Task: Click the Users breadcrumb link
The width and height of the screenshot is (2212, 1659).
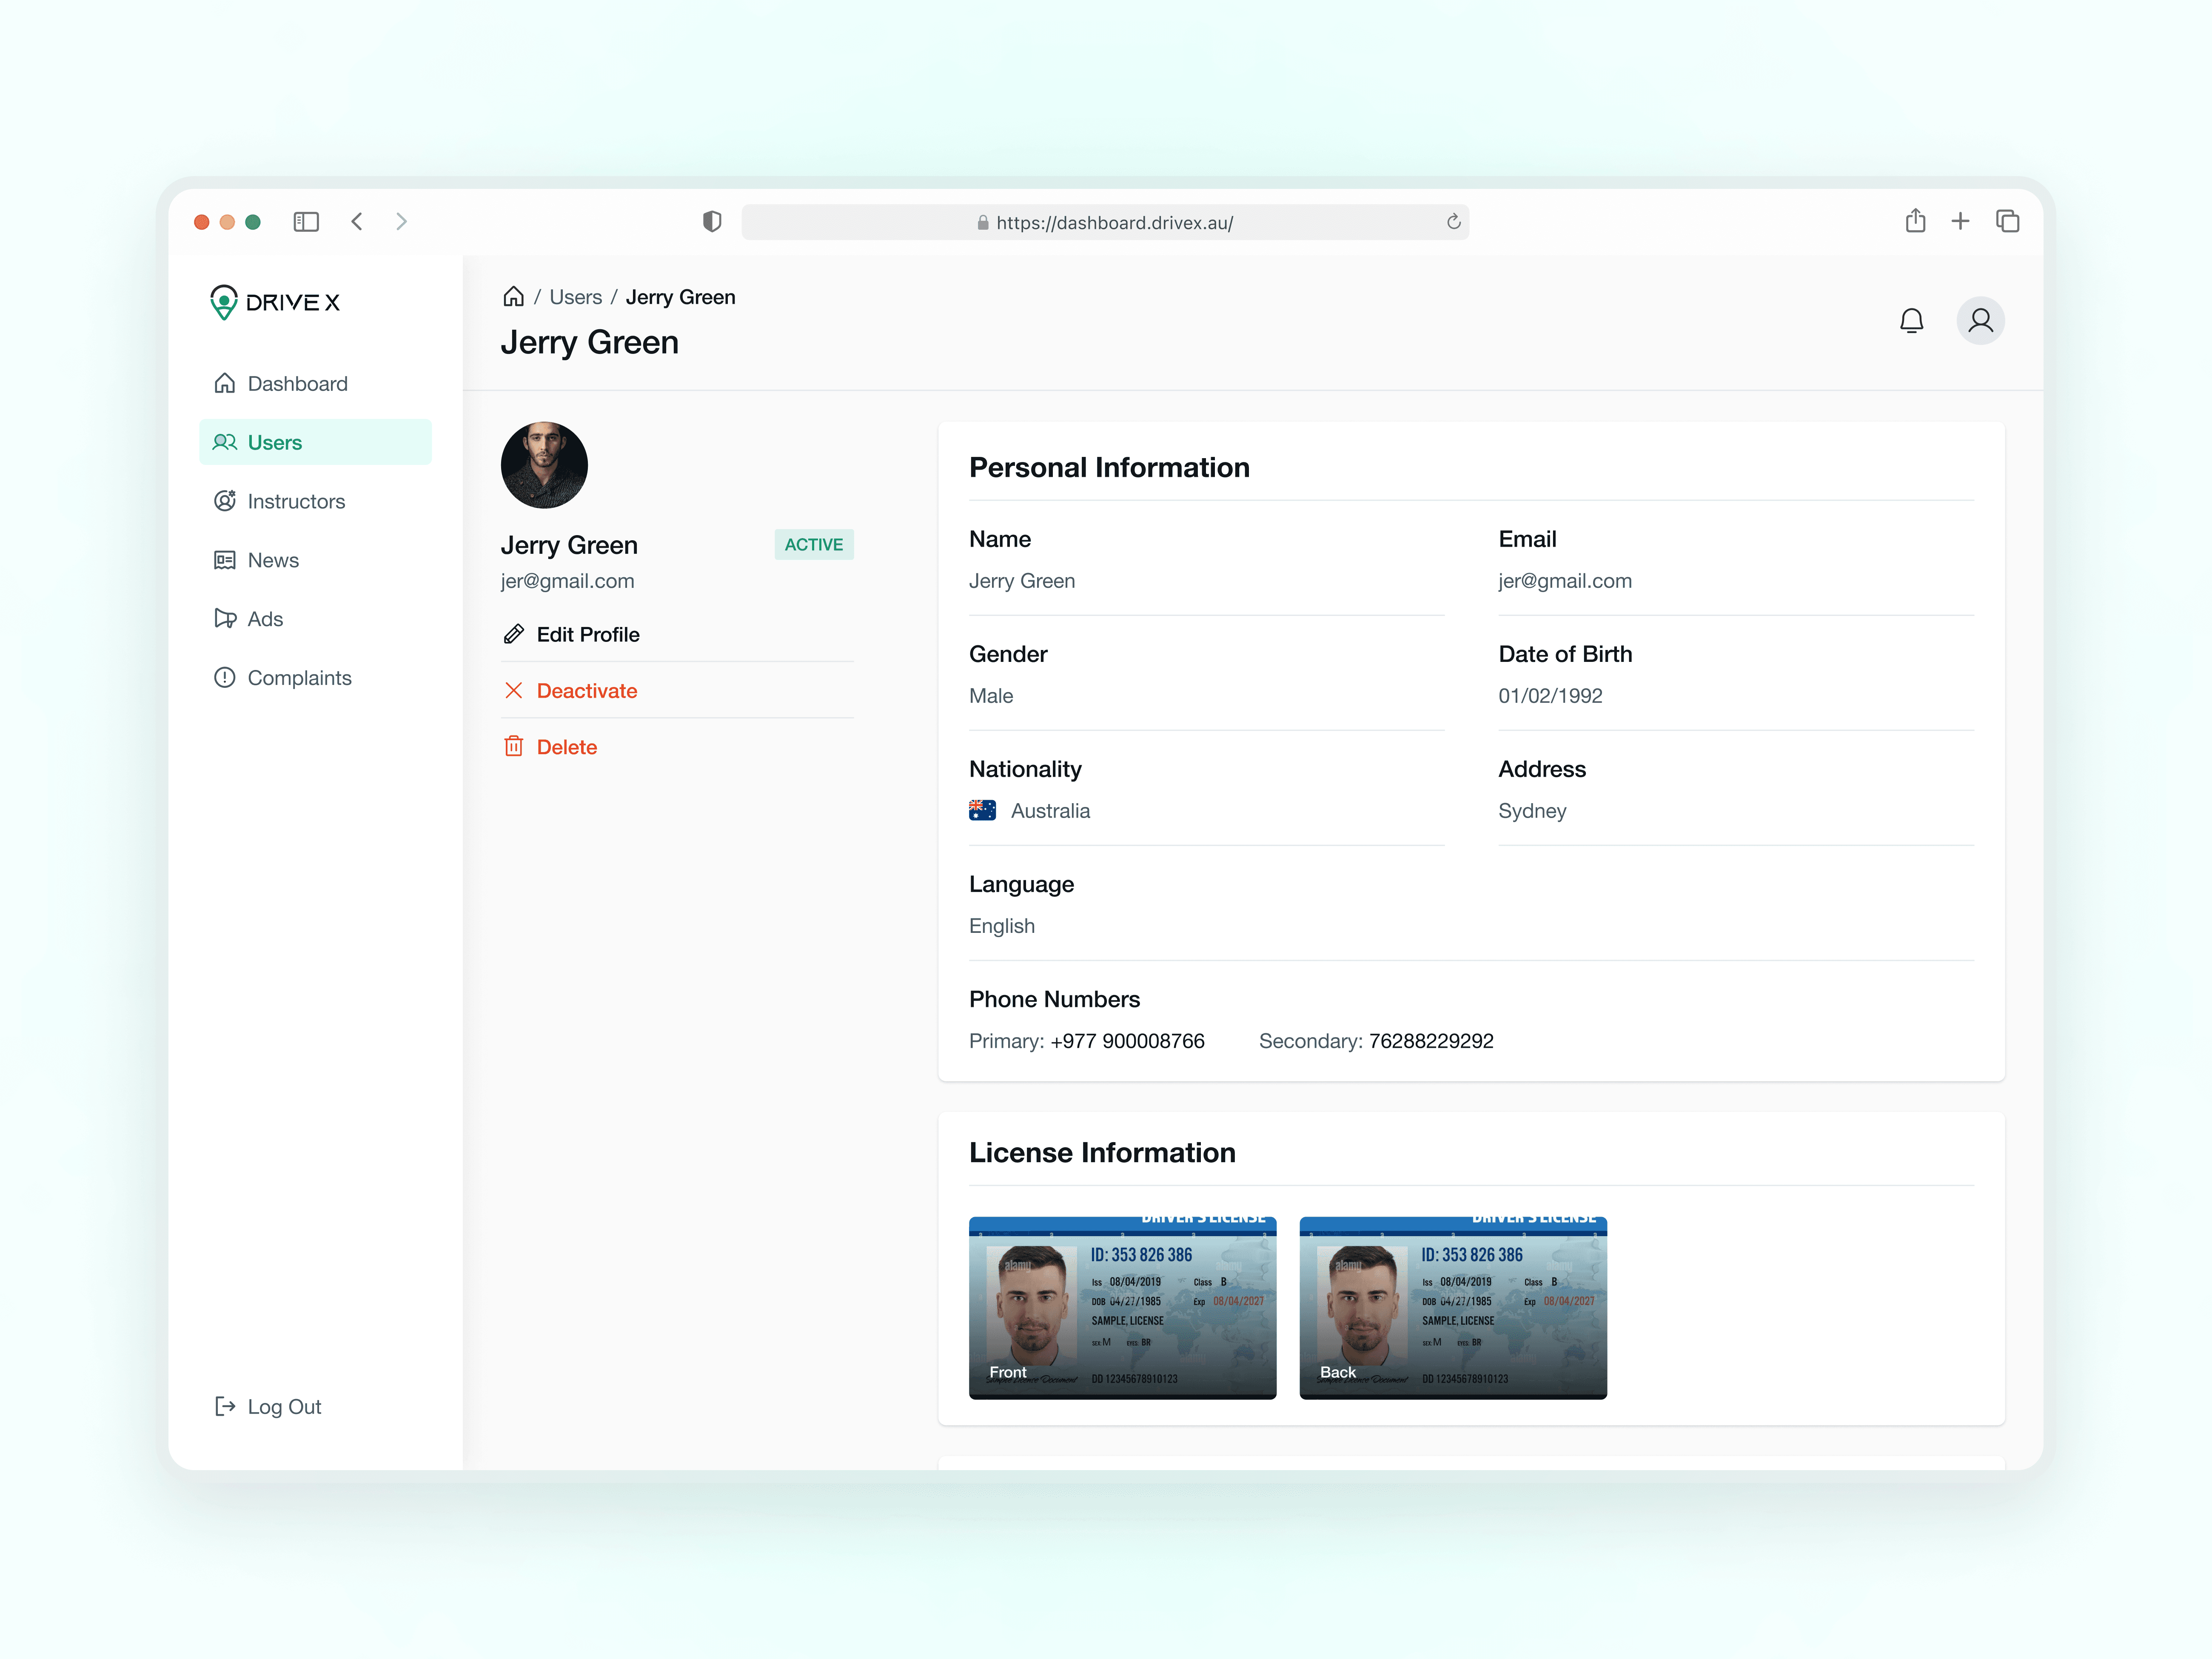Action: 575,297
